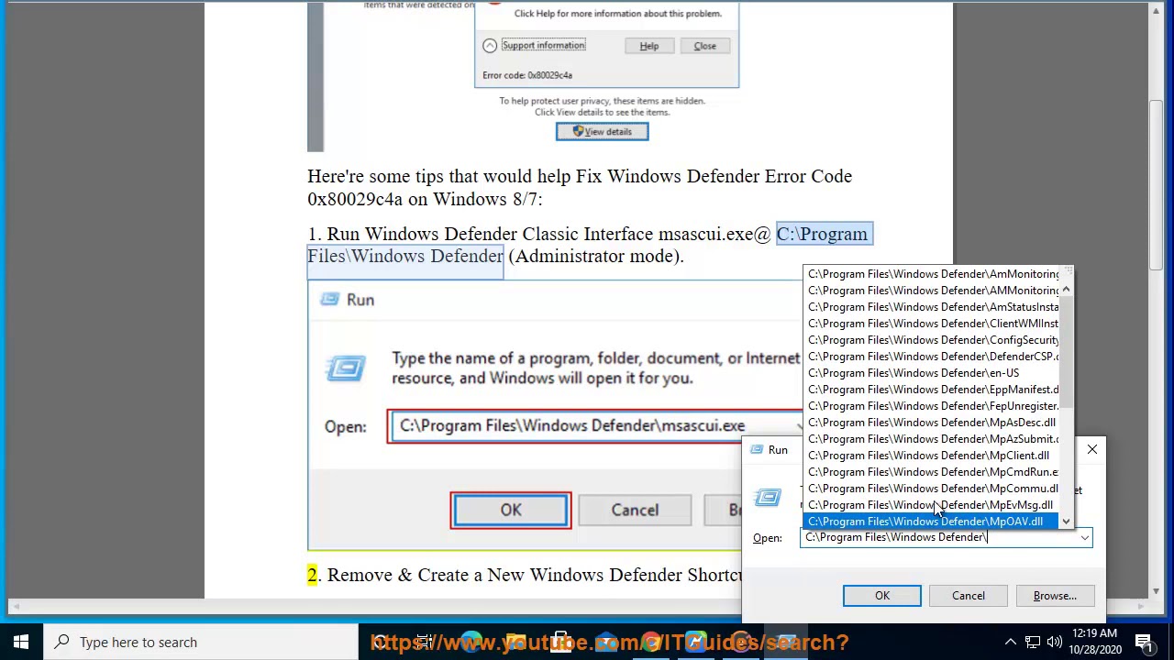This screenshot has height=660, width=1174.
Task: Show hidden system tray icons
Action: (x=1010, y=642)
